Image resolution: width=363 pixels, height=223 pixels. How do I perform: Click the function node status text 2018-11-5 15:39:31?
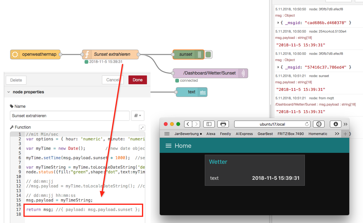[106, 62]
